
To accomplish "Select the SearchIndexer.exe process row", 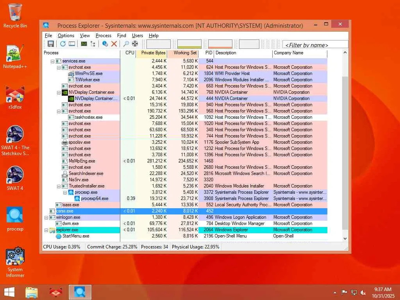I will tap(185, 173).
